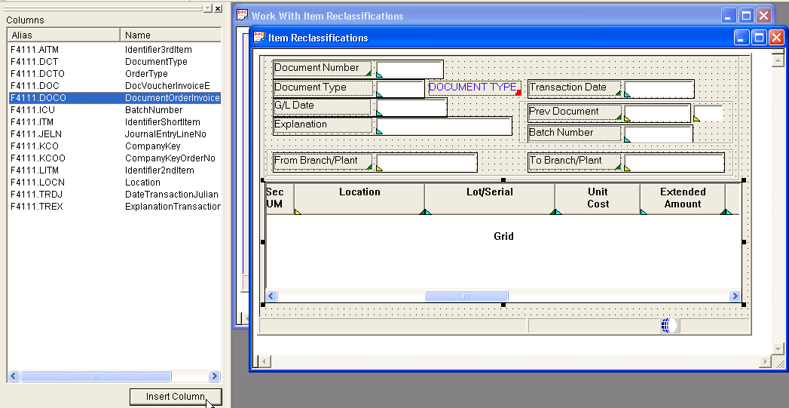Click the Columns list scroll-left arrow
Image resolution: width=789 pixels, height=408 pixels.
tap(14, 376)
